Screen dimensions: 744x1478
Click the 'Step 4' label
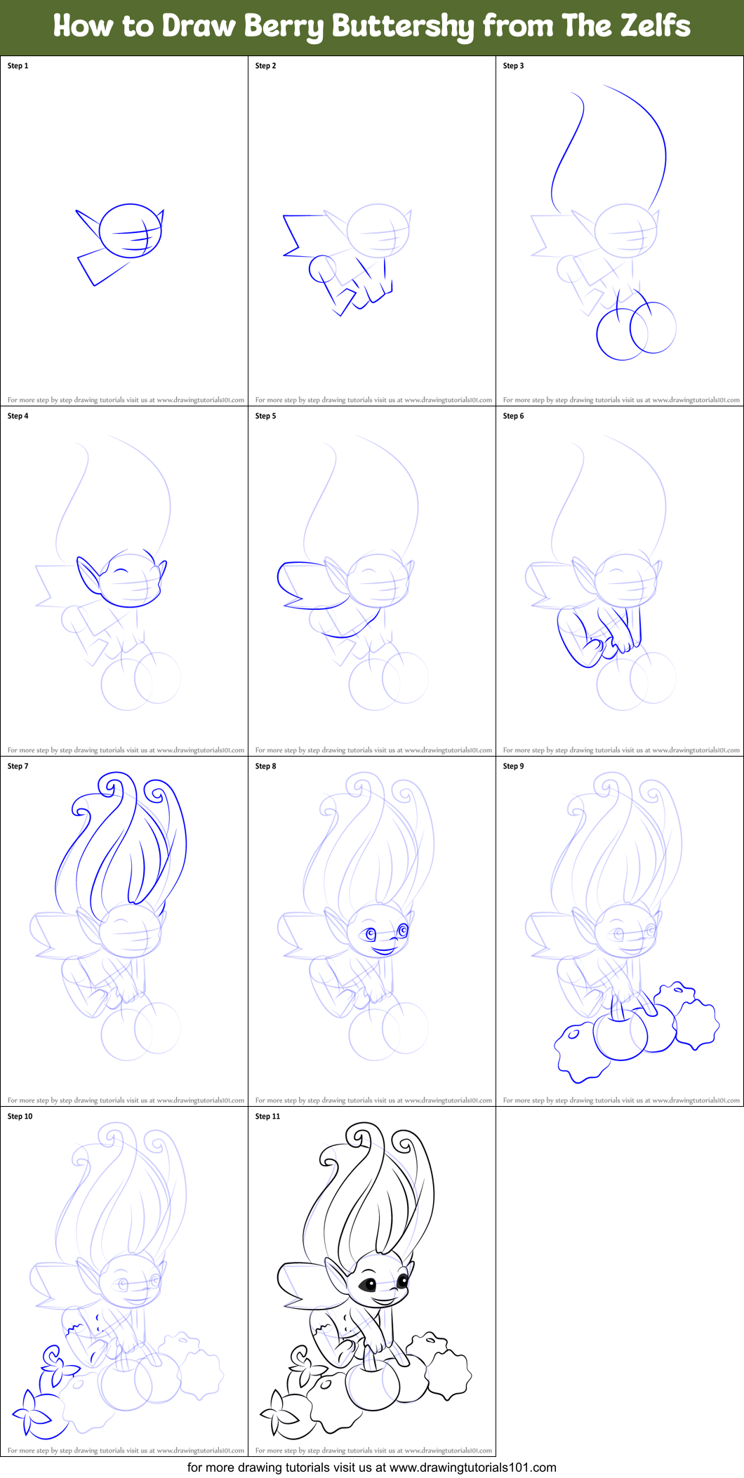point(18,416)
